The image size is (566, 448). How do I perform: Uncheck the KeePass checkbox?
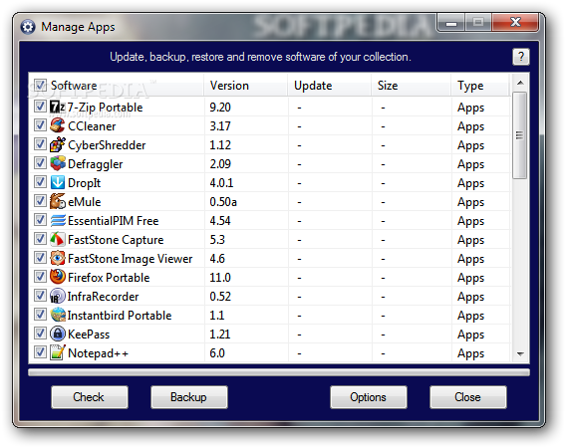[x=40, y=334]
